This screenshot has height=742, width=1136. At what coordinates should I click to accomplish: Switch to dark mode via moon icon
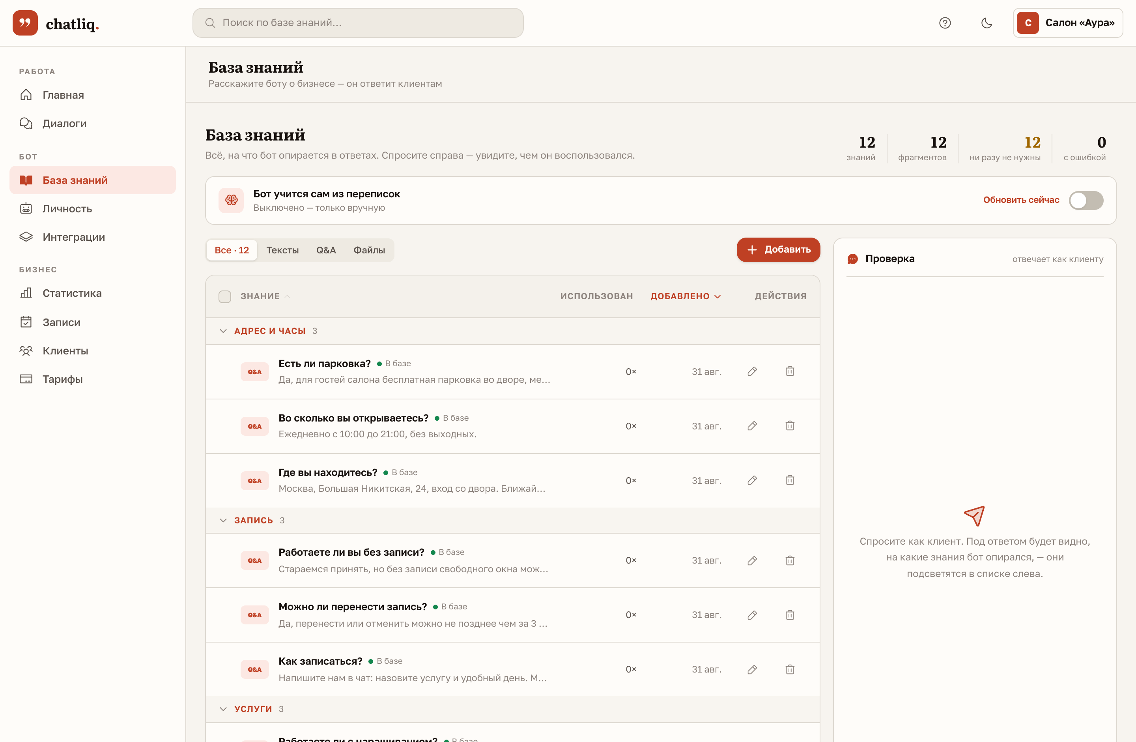coord(987,23)
